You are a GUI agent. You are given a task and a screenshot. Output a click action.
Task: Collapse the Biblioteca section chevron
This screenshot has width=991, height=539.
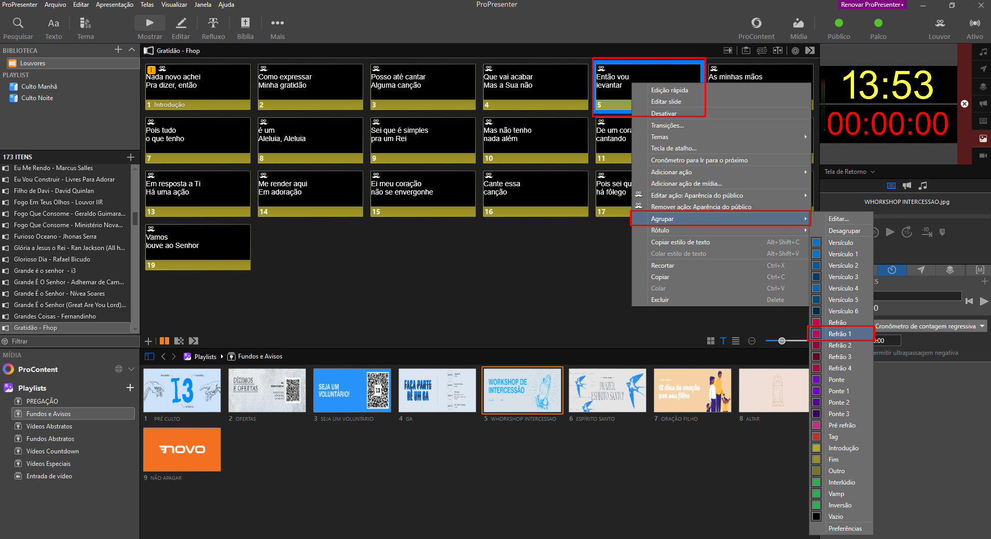(132, 50)
